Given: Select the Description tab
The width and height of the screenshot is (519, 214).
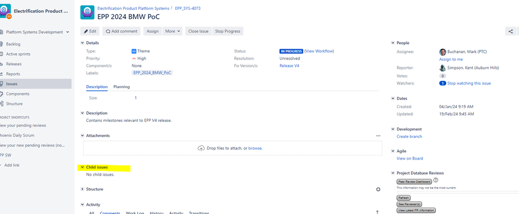Looking at the screenshot, I should pos(97,87).
